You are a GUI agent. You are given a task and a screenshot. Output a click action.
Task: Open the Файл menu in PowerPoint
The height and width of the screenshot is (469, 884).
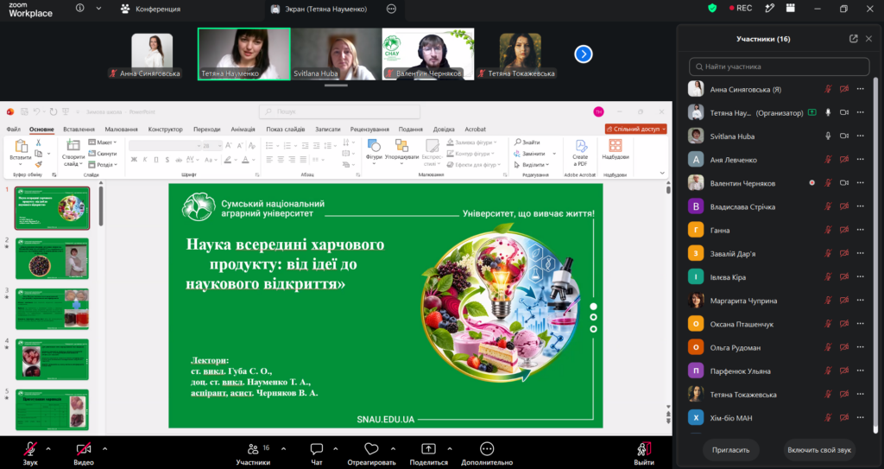point(14,130)
